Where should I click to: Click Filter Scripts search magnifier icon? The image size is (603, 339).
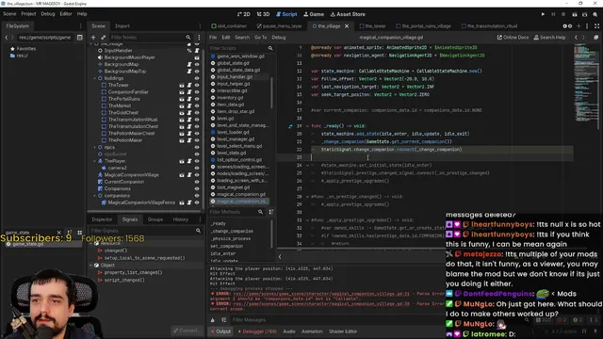tap(270, 48)
